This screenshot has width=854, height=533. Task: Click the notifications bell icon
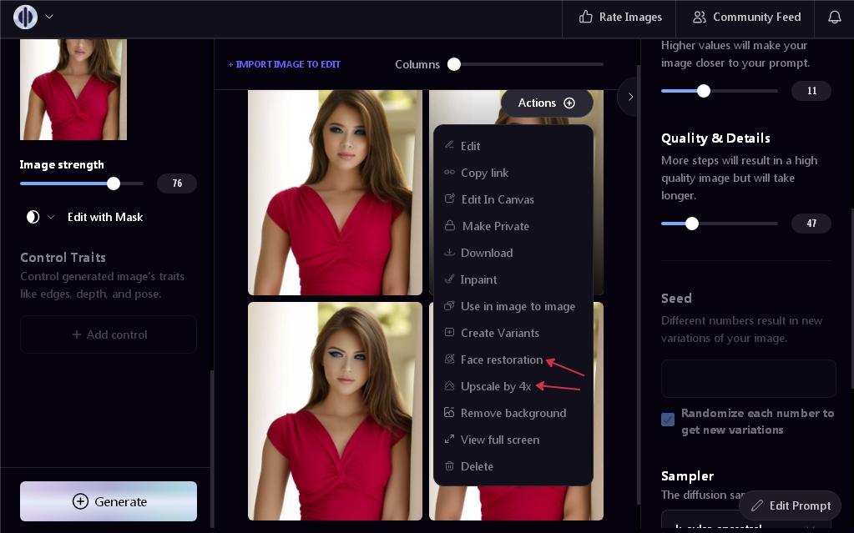click(834, 17)
